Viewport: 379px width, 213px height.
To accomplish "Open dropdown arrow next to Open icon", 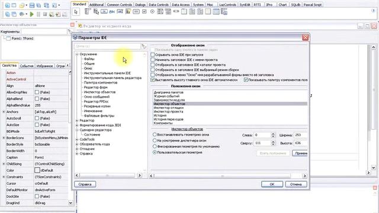I will point(26,5).
